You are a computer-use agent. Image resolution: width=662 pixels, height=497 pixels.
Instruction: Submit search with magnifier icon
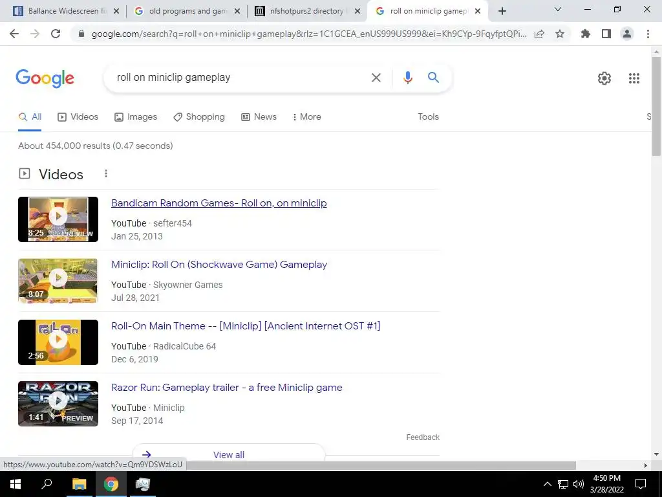click(x=433, y=78)
